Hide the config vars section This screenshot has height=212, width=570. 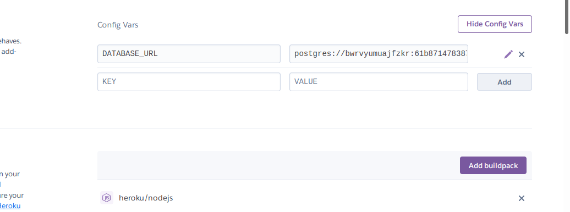(x=495, y=24)
